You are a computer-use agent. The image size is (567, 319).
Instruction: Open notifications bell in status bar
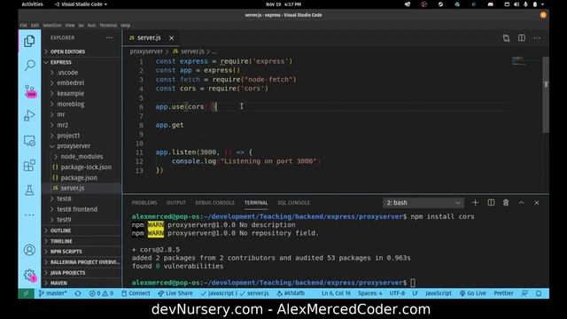539,293
